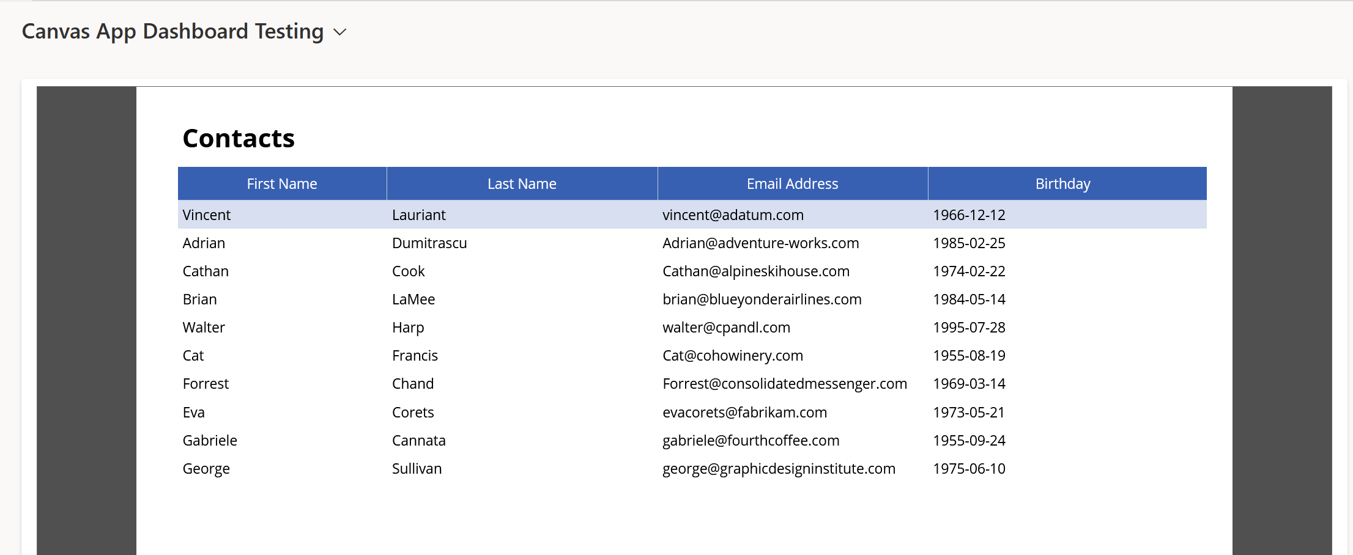Click the Birthday column header
This screenshot has height=555, width=1353.
coord(1063,183)
